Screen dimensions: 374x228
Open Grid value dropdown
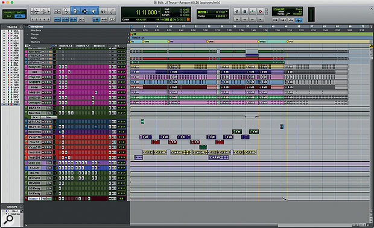click(x=227, y=12)
